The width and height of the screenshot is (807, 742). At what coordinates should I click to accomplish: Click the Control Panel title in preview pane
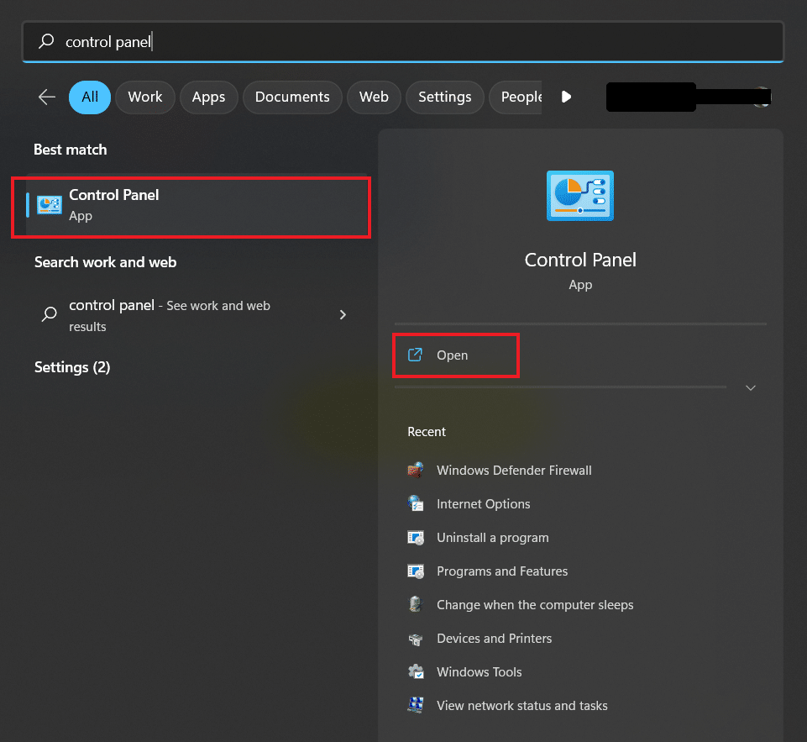point(580,260)
